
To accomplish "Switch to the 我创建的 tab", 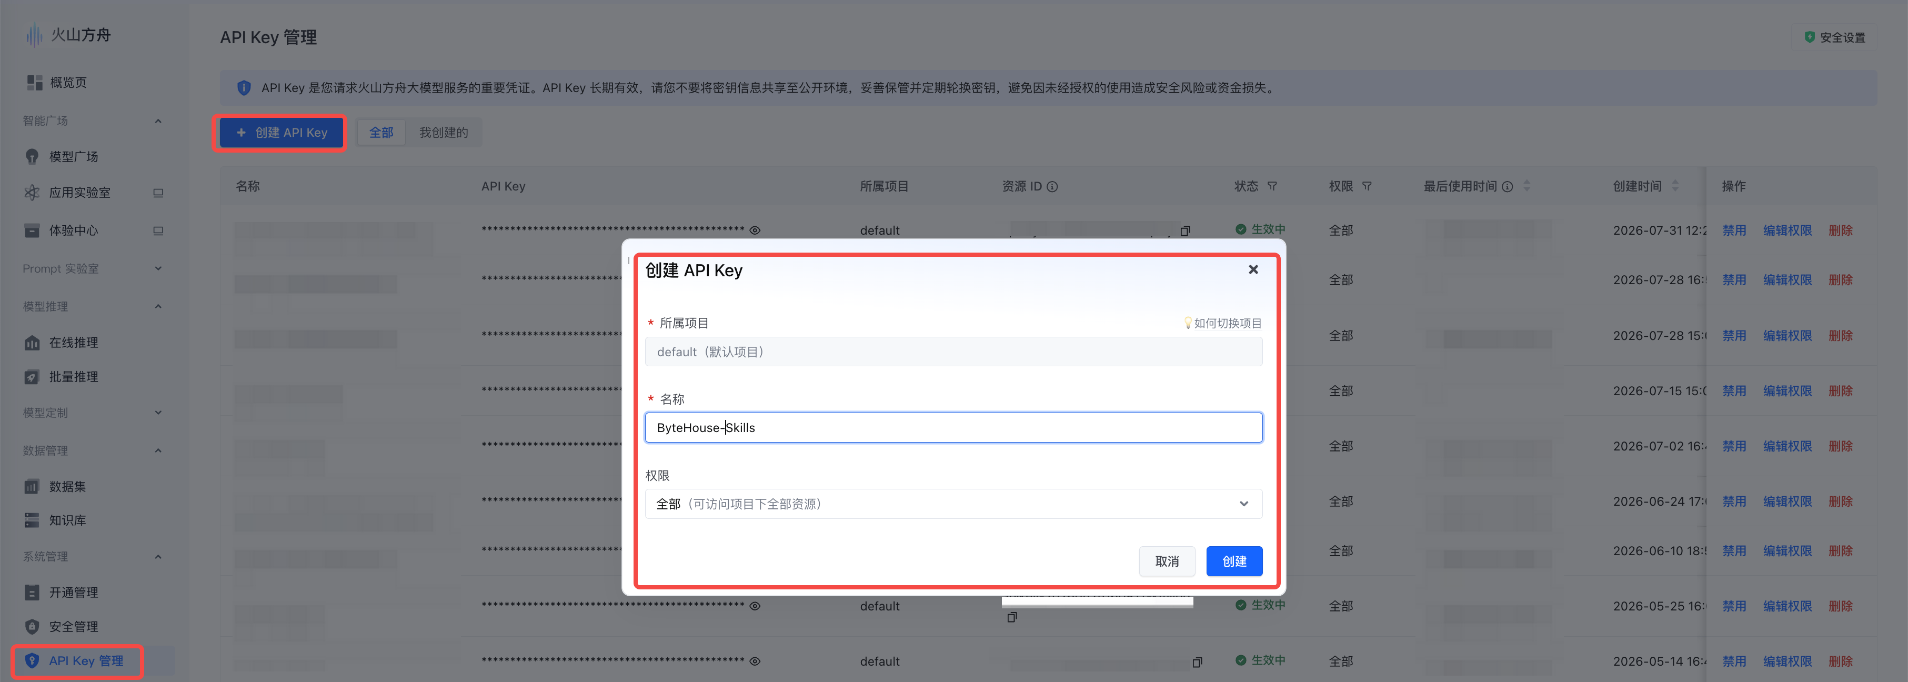I will tap(444, 133).
